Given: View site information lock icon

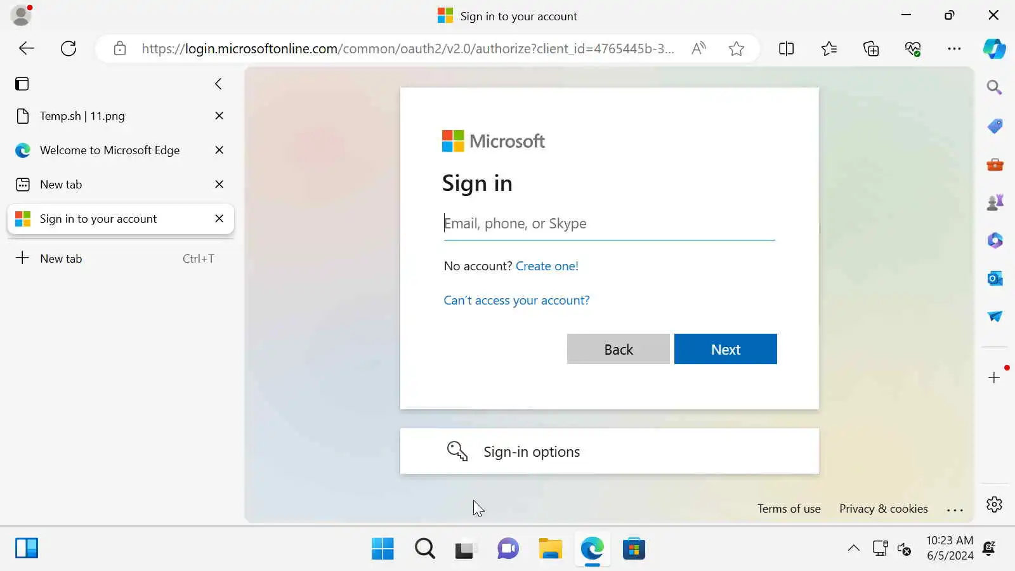Looking at the screenshot, I should [120, 48].
